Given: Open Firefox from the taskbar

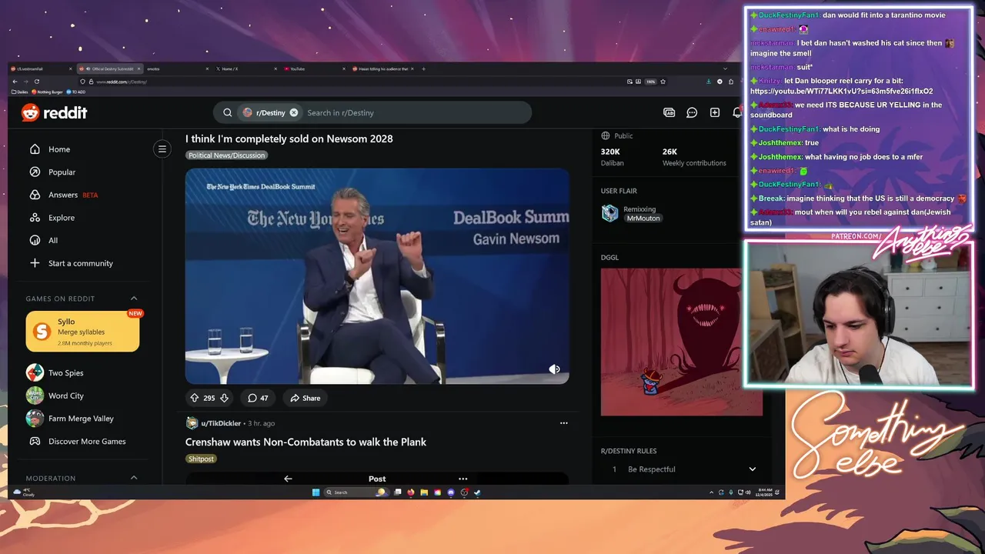Looking at the screenshot, I should [411, 492].
